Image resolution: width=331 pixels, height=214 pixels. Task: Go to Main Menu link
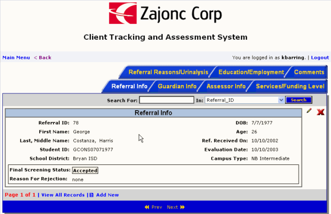coord(16,57)
